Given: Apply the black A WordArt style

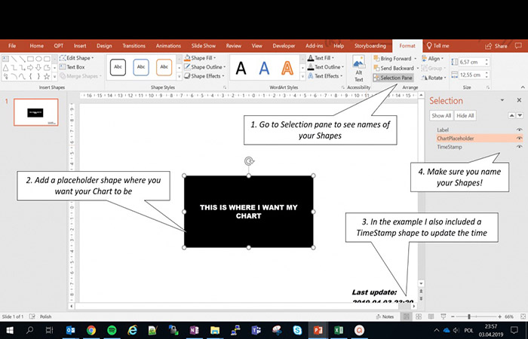Looking at the screenshot, I should coord(241,68).
